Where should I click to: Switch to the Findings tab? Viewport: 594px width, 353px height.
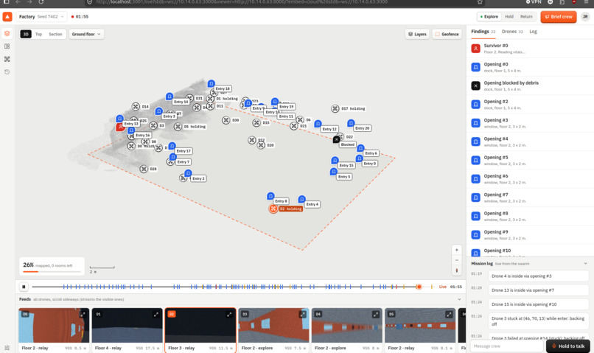coord(483,32)
